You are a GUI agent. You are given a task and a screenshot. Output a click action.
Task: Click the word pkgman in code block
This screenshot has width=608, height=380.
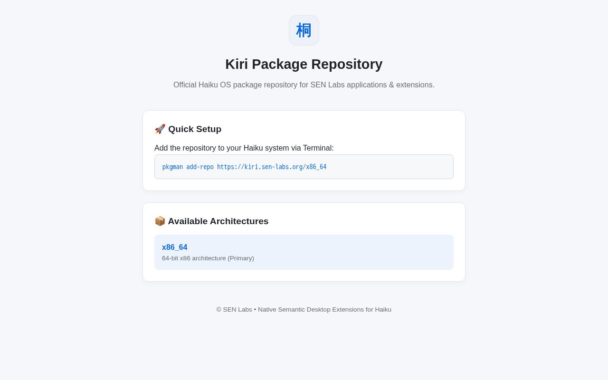(x=172, y=167)
